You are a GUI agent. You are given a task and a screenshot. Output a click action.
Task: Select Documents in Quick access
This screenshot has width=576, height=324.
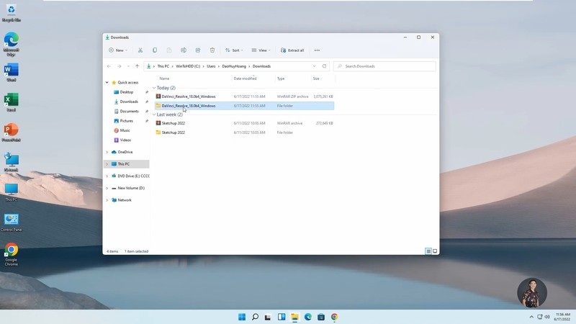(130, 112)
